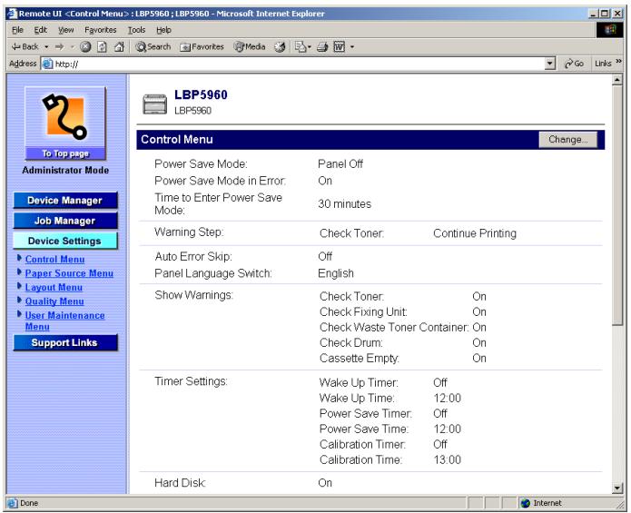
Task: Open the Tools menu
Action: click(x=136, y=30)
